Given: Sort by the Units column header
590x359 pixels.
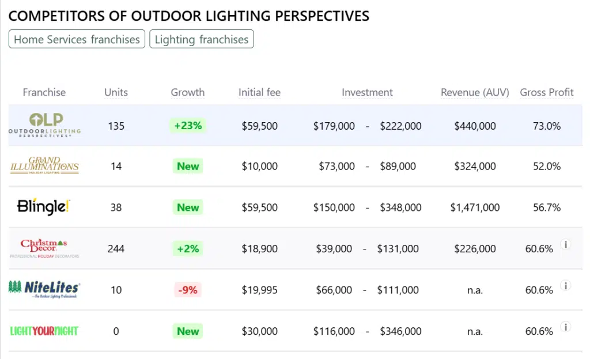Looking at the screenshot, I should (x=116, y=92).
